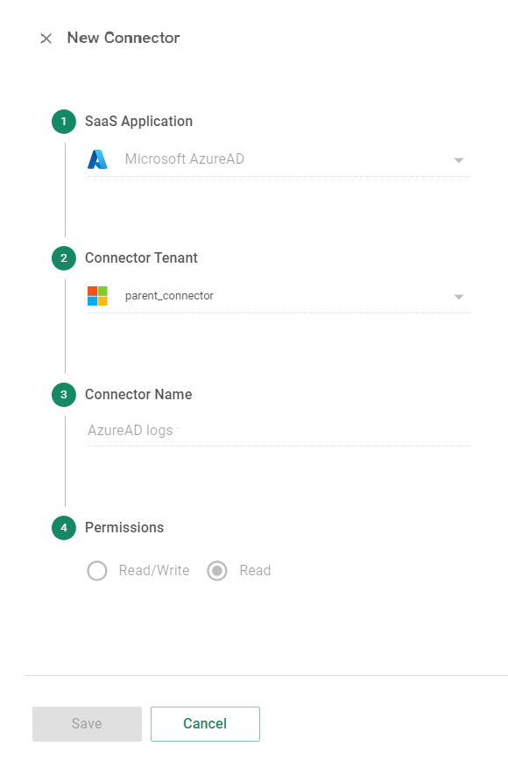Deselect the currently active Read radio button

pos(217,570)
